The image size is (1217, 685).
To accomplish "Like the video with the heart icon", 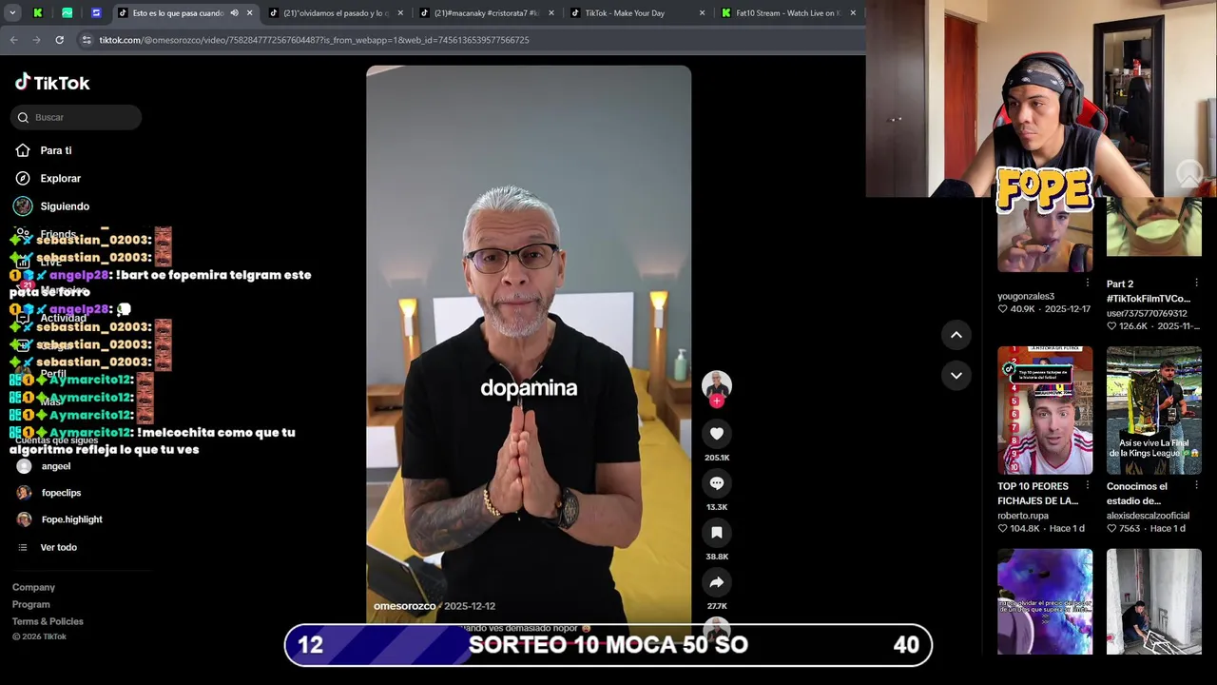I will (717, 434).
